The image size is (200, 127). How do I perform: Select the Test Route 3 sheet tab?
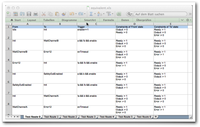click(88, 117)
